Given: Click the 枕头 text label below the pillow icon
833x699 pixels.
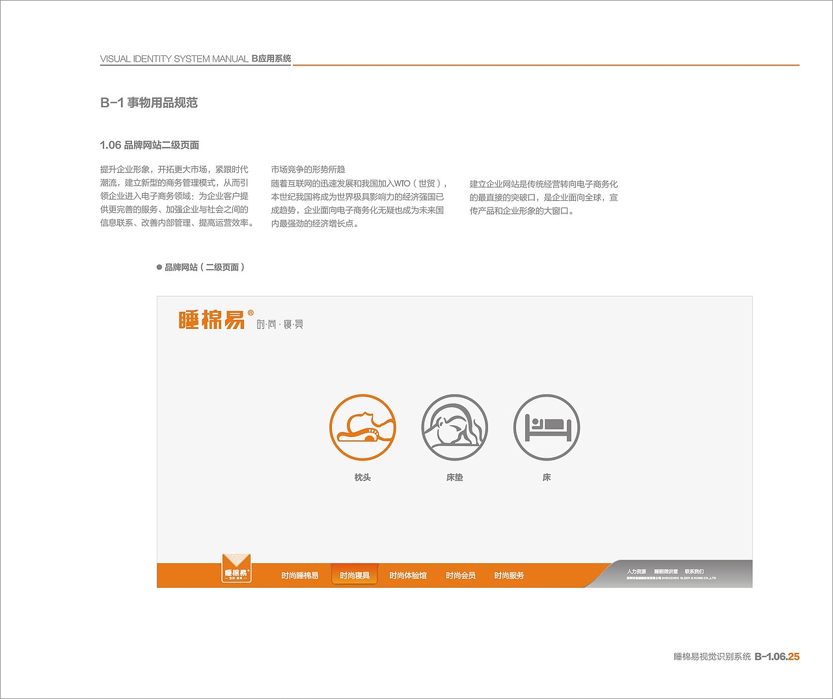Looking at the screenshot, I should pyautogui.click(x=363, y=477).
